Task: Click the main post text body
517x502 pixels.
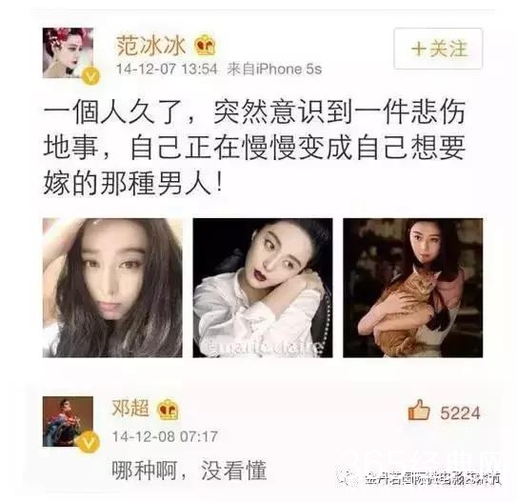Action: coord(254,147)
